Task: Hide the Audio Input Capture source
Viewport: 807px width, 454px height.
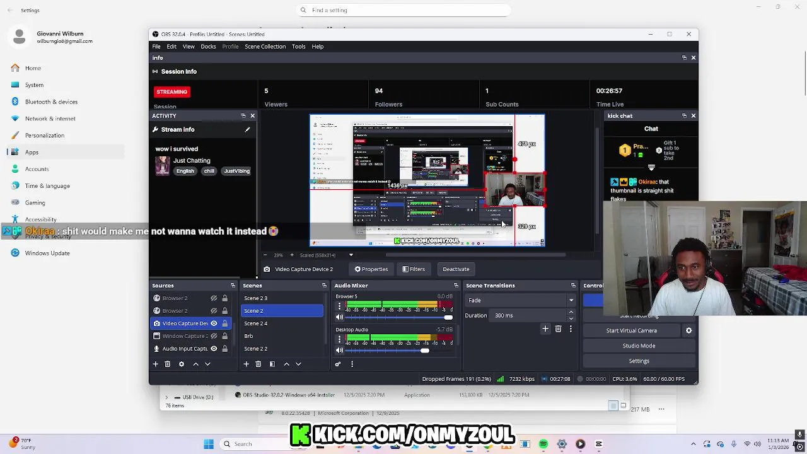Action: coord(214,349)
